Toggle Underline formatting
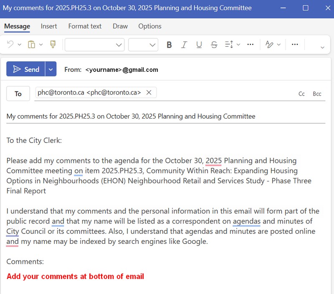Image resolution: width=334 pixels, height=294 pixels. pyautogui.click(x=199, y=45)
